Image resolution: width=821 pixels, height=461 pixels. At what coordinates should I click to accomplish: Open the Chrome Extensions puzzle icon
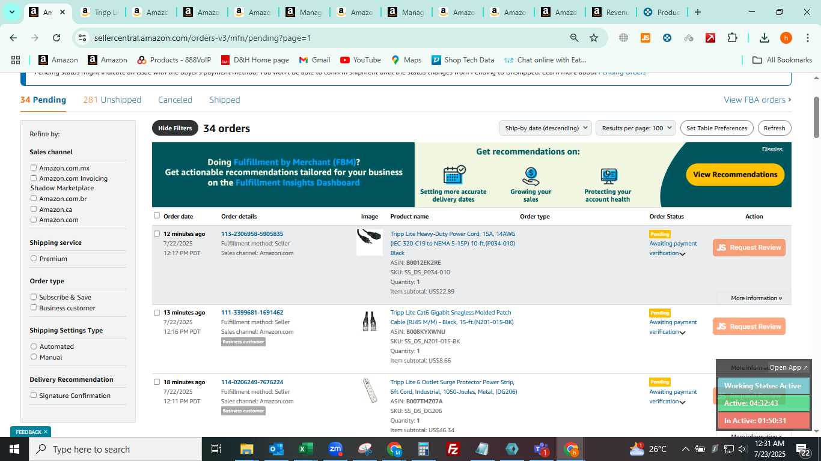732,38
